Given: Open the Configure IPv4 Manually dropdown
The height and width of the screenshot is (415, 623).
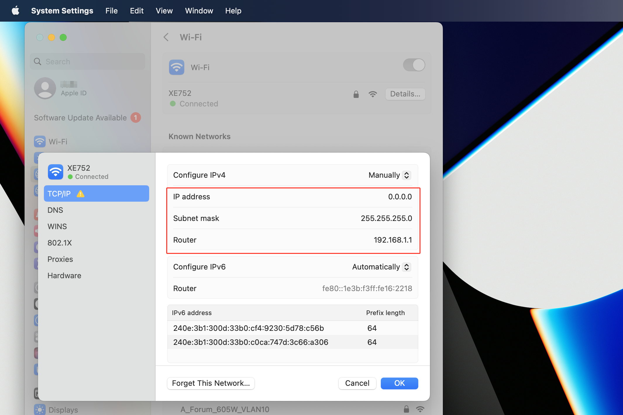Looking at the screenshot, I should 390,175.
